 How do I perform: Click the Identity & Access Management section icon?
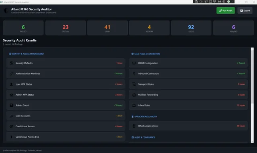10,54
